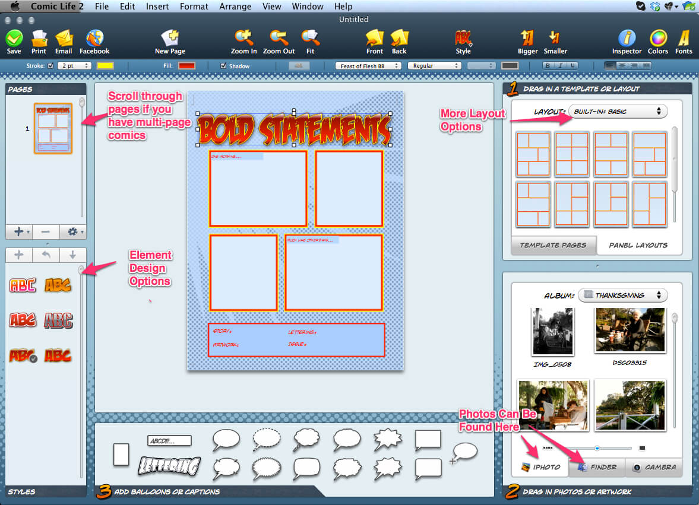Screen dimensions: 699x505
Task: Click the revert style curved arrow
Action: [46, 255]
